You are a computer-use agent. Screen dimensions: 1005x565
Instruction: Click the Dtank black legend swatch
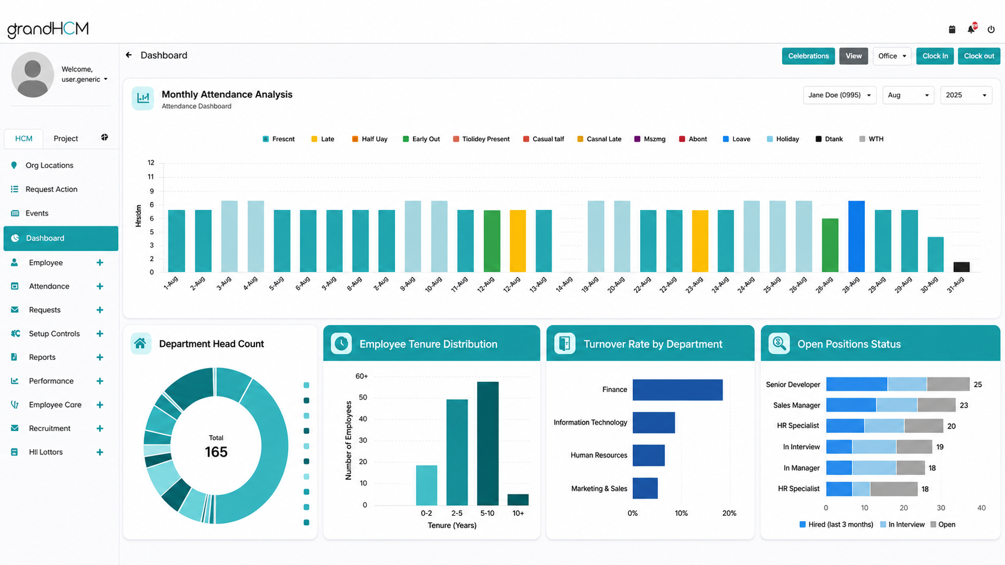click(x=819, y=139)
